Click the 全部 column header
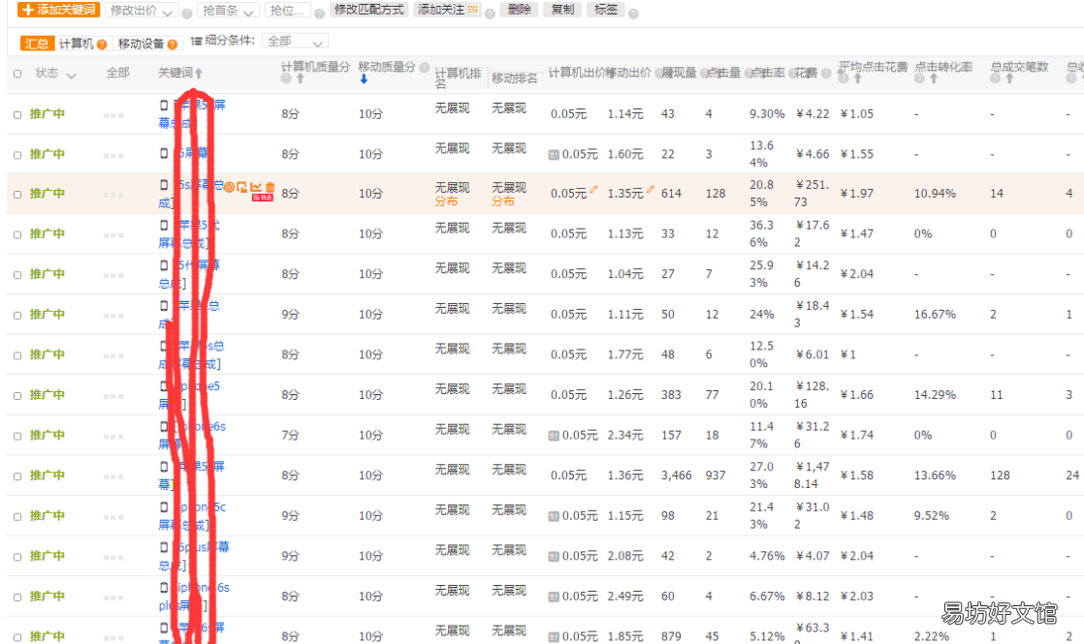Viewport: 1084px width, 644px height. point(117,73)
